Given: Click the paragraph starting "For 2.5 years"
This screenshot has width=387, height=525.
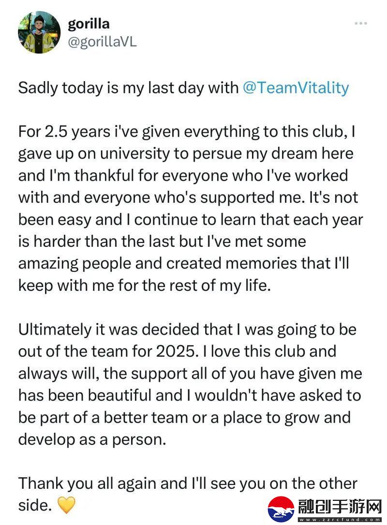Looking at the screenshot, I should (191, 208).
